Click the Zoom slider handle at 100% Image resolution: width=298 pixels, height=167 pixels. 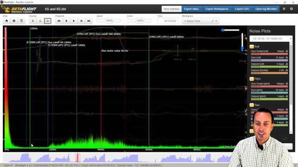[x=140, y=20]
